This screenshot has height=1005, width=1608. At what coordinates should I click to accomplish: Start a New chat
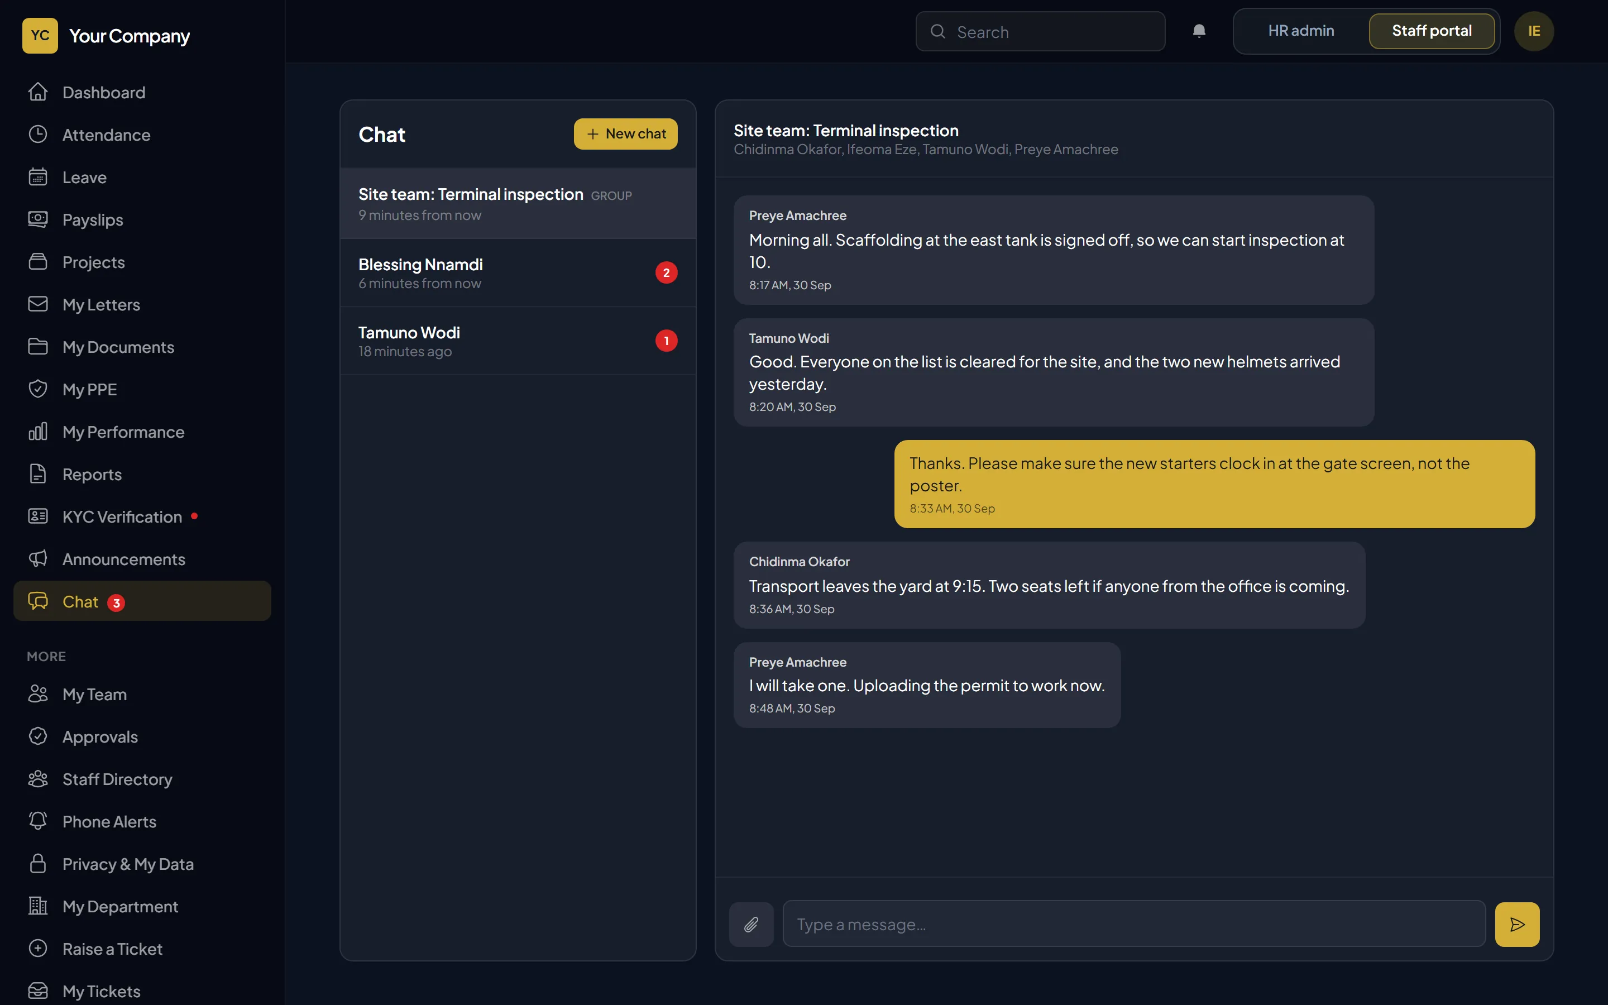click(625, 134)
